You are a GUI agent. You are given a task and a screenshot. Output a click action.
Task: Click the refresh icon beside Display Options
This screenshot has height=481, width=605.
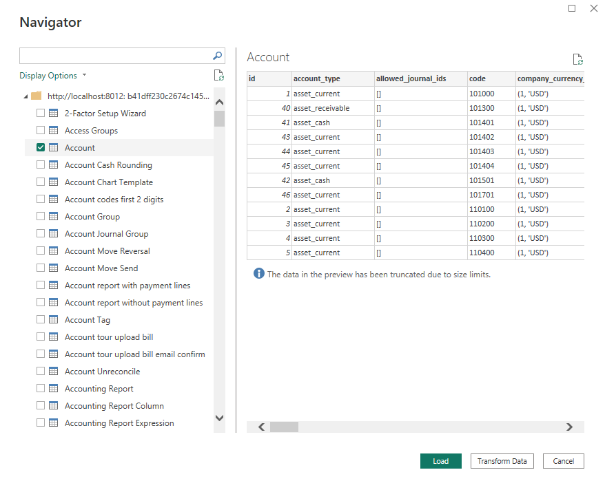click(x=218, y=76)
